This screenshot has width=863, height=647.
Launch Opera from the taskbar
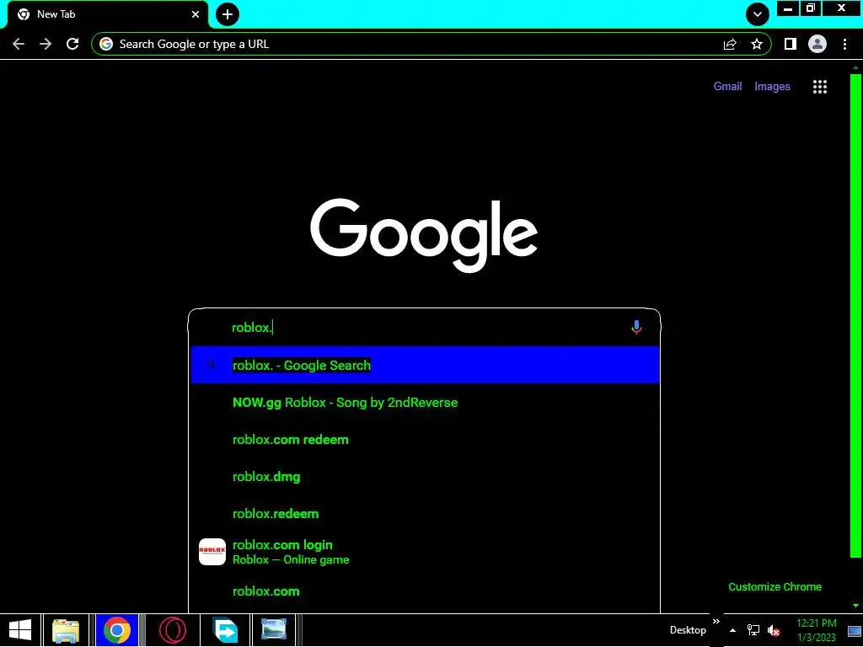pyautogui.click(x=172, y=630)
